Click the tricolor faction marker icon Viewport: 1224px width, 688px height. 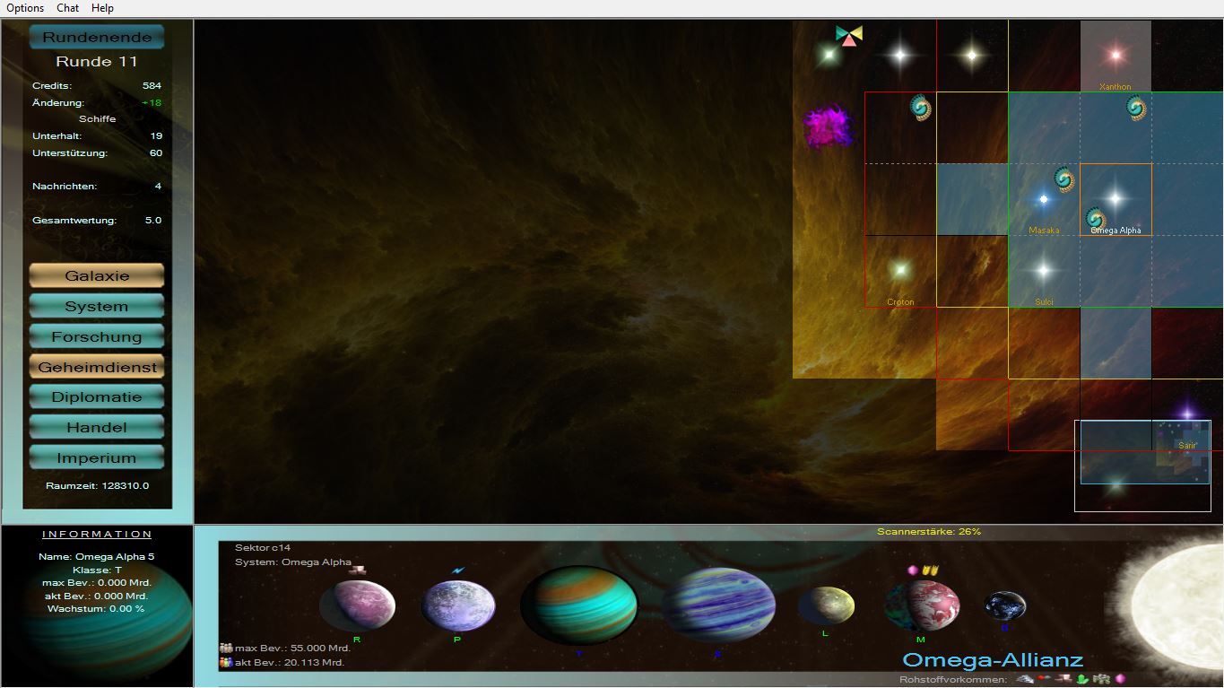tap(848, 36)
